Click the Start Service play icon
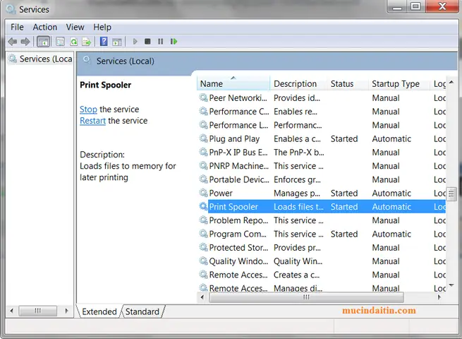The height and width of the screenshot is (339, 462). (x=135, y=41)
